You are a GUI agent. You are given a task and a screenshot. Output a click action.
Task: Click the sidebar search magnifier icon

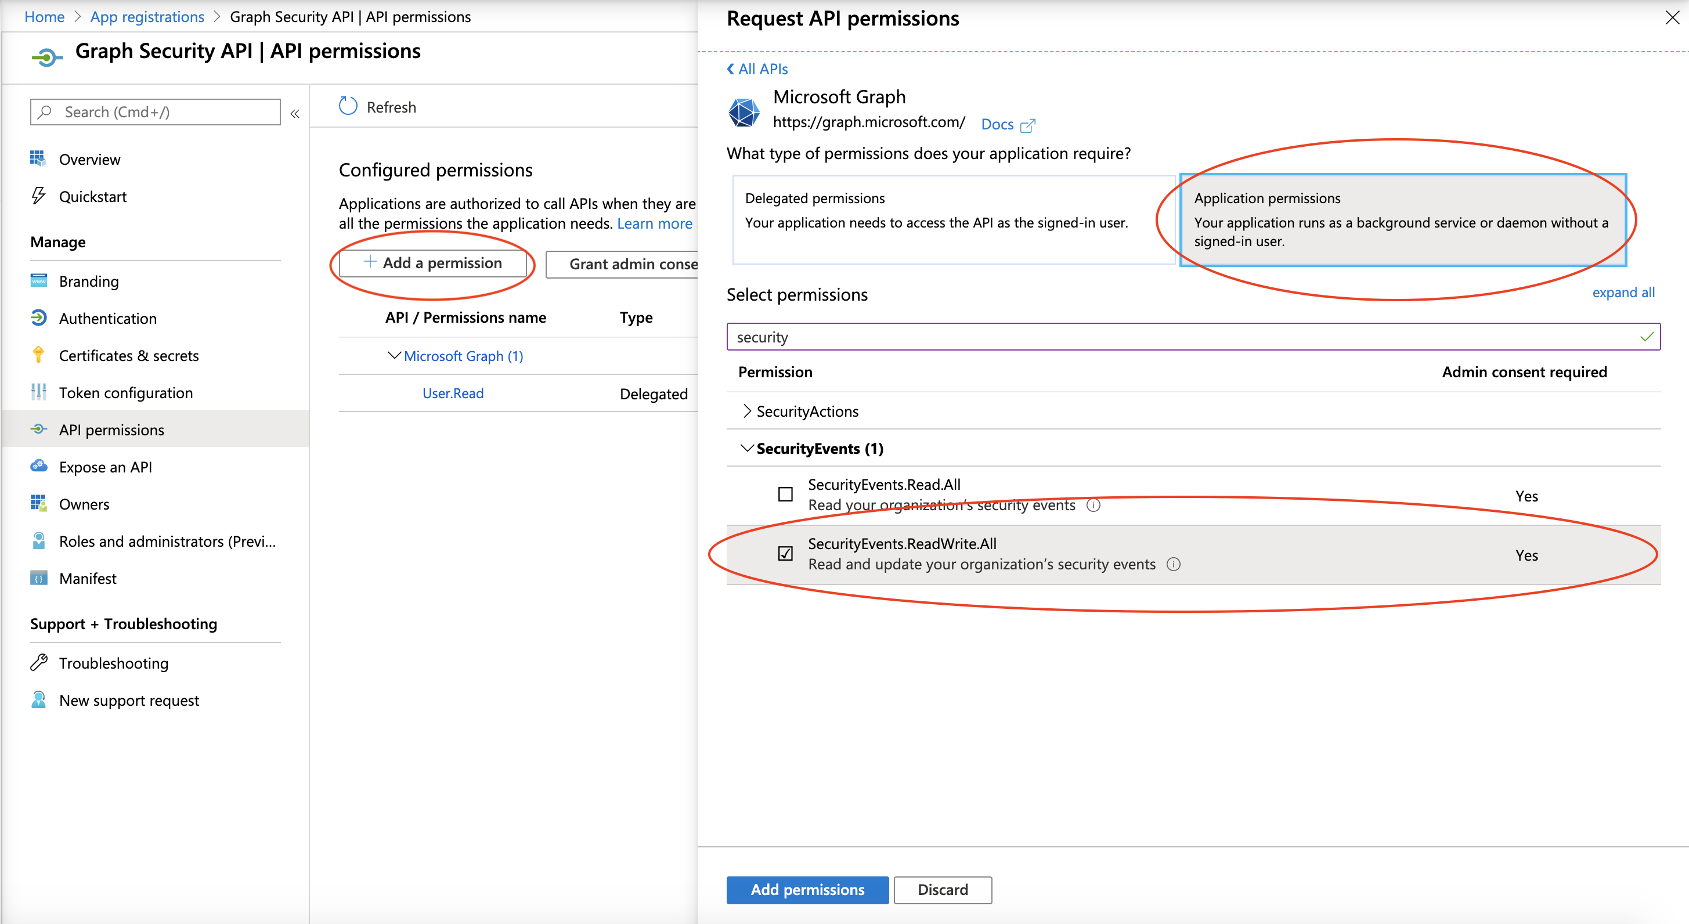click(x=45, y=112)
